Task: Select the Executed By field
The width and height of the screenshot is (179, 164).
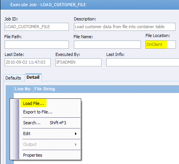Action: (x=79, y=62)
